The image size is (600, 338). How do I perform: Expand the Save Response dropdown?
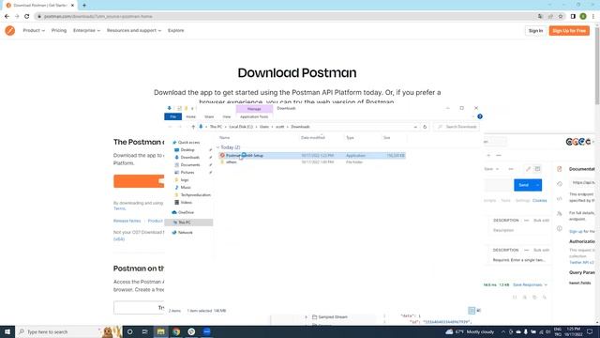[530, 284]
